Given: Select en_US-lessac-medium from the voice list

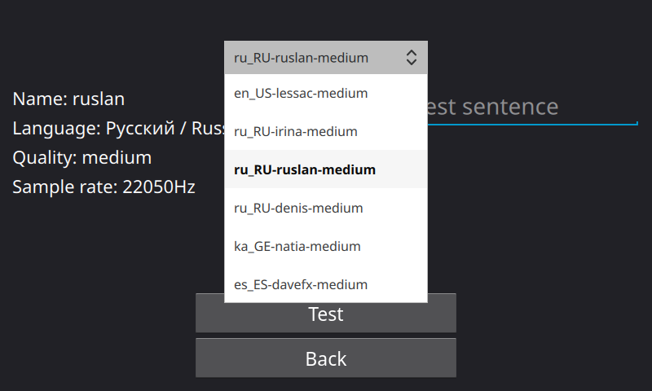Looking at the screenshot, I should [325, 93].
